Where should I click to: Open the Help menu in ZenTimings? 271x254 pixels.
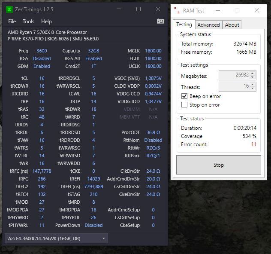pyautogui.click(x=46, y=21)
